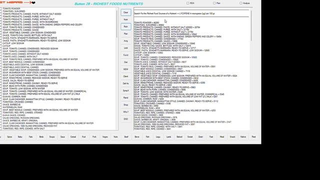This screenshot has height=180, width=320.
Task: Select the Rest food category
Action: (x=253, y=137)
